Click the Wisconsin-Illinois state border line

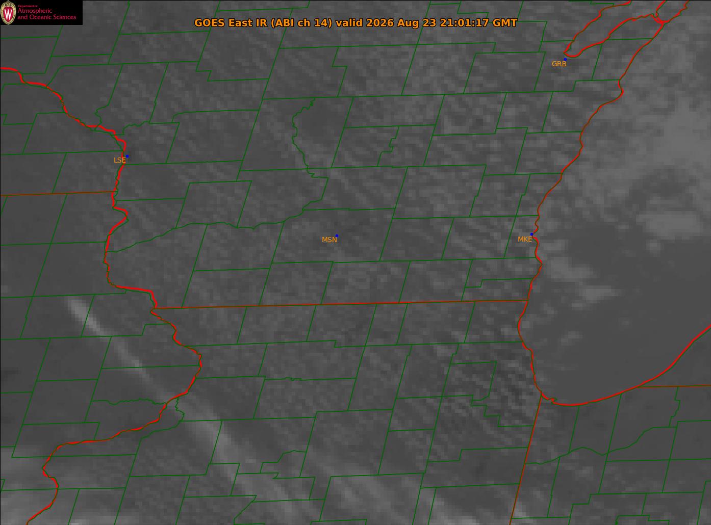340,304
